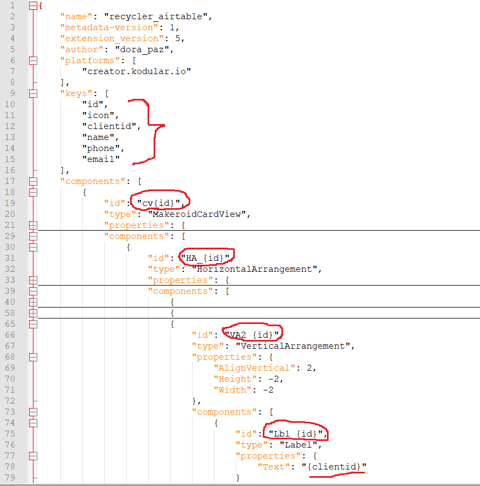The image size is (480, 486).
Task: Collapse "properties" fold on line 68
Action: coord(33,357)
